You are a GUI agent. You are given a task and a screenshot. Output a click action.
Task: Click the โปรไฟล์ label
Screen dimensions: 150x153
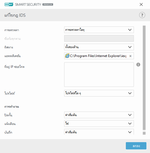[9, 93]
